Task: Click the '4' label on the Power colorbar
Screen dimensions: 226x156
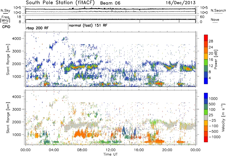Action: (210, 78)
